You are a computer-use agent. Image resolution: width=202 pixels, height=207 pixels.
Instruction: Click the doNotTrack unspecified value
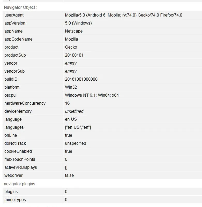[76, 143]
